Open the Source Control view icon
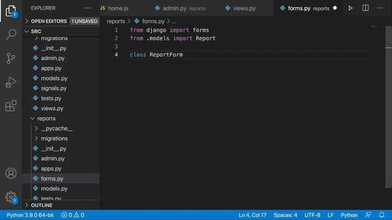 point(11,59)
